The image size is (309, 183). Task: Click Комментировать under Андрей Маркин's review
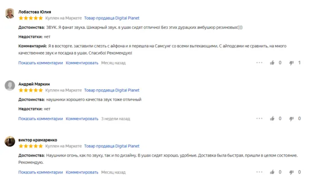tap(82, 119)
